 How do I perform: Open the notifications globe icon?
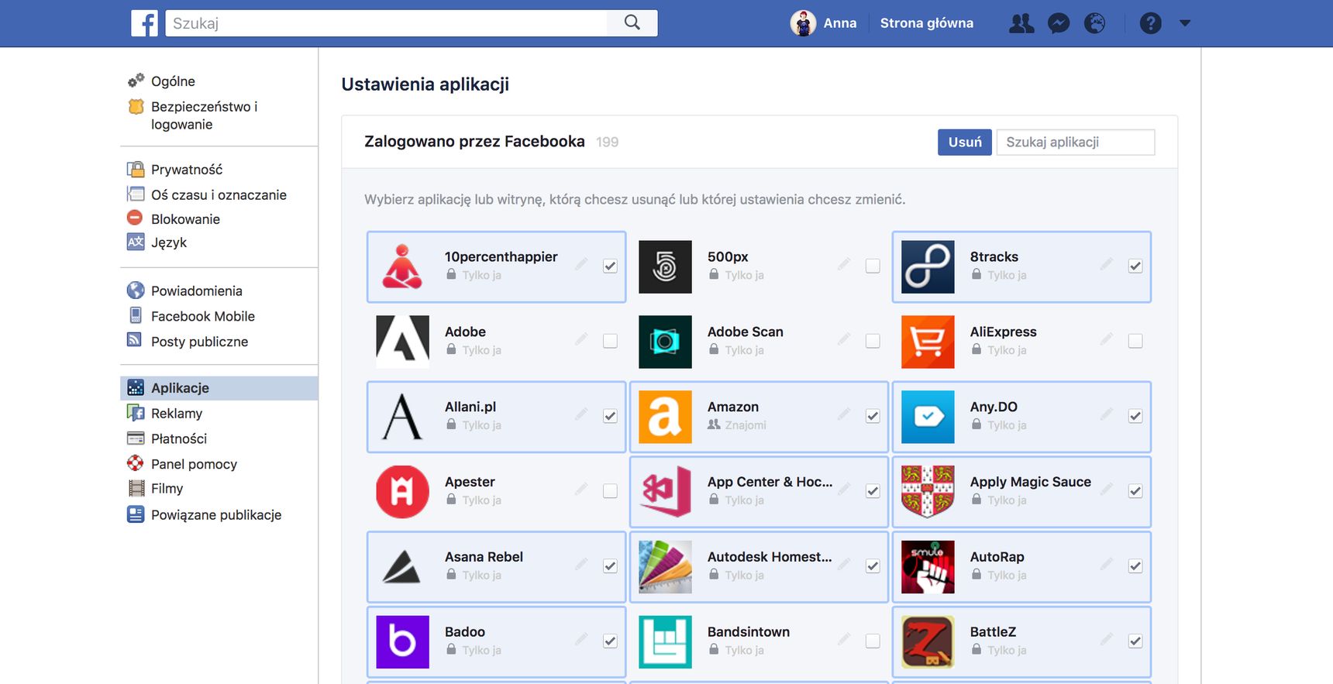(x=1094, y=23)
